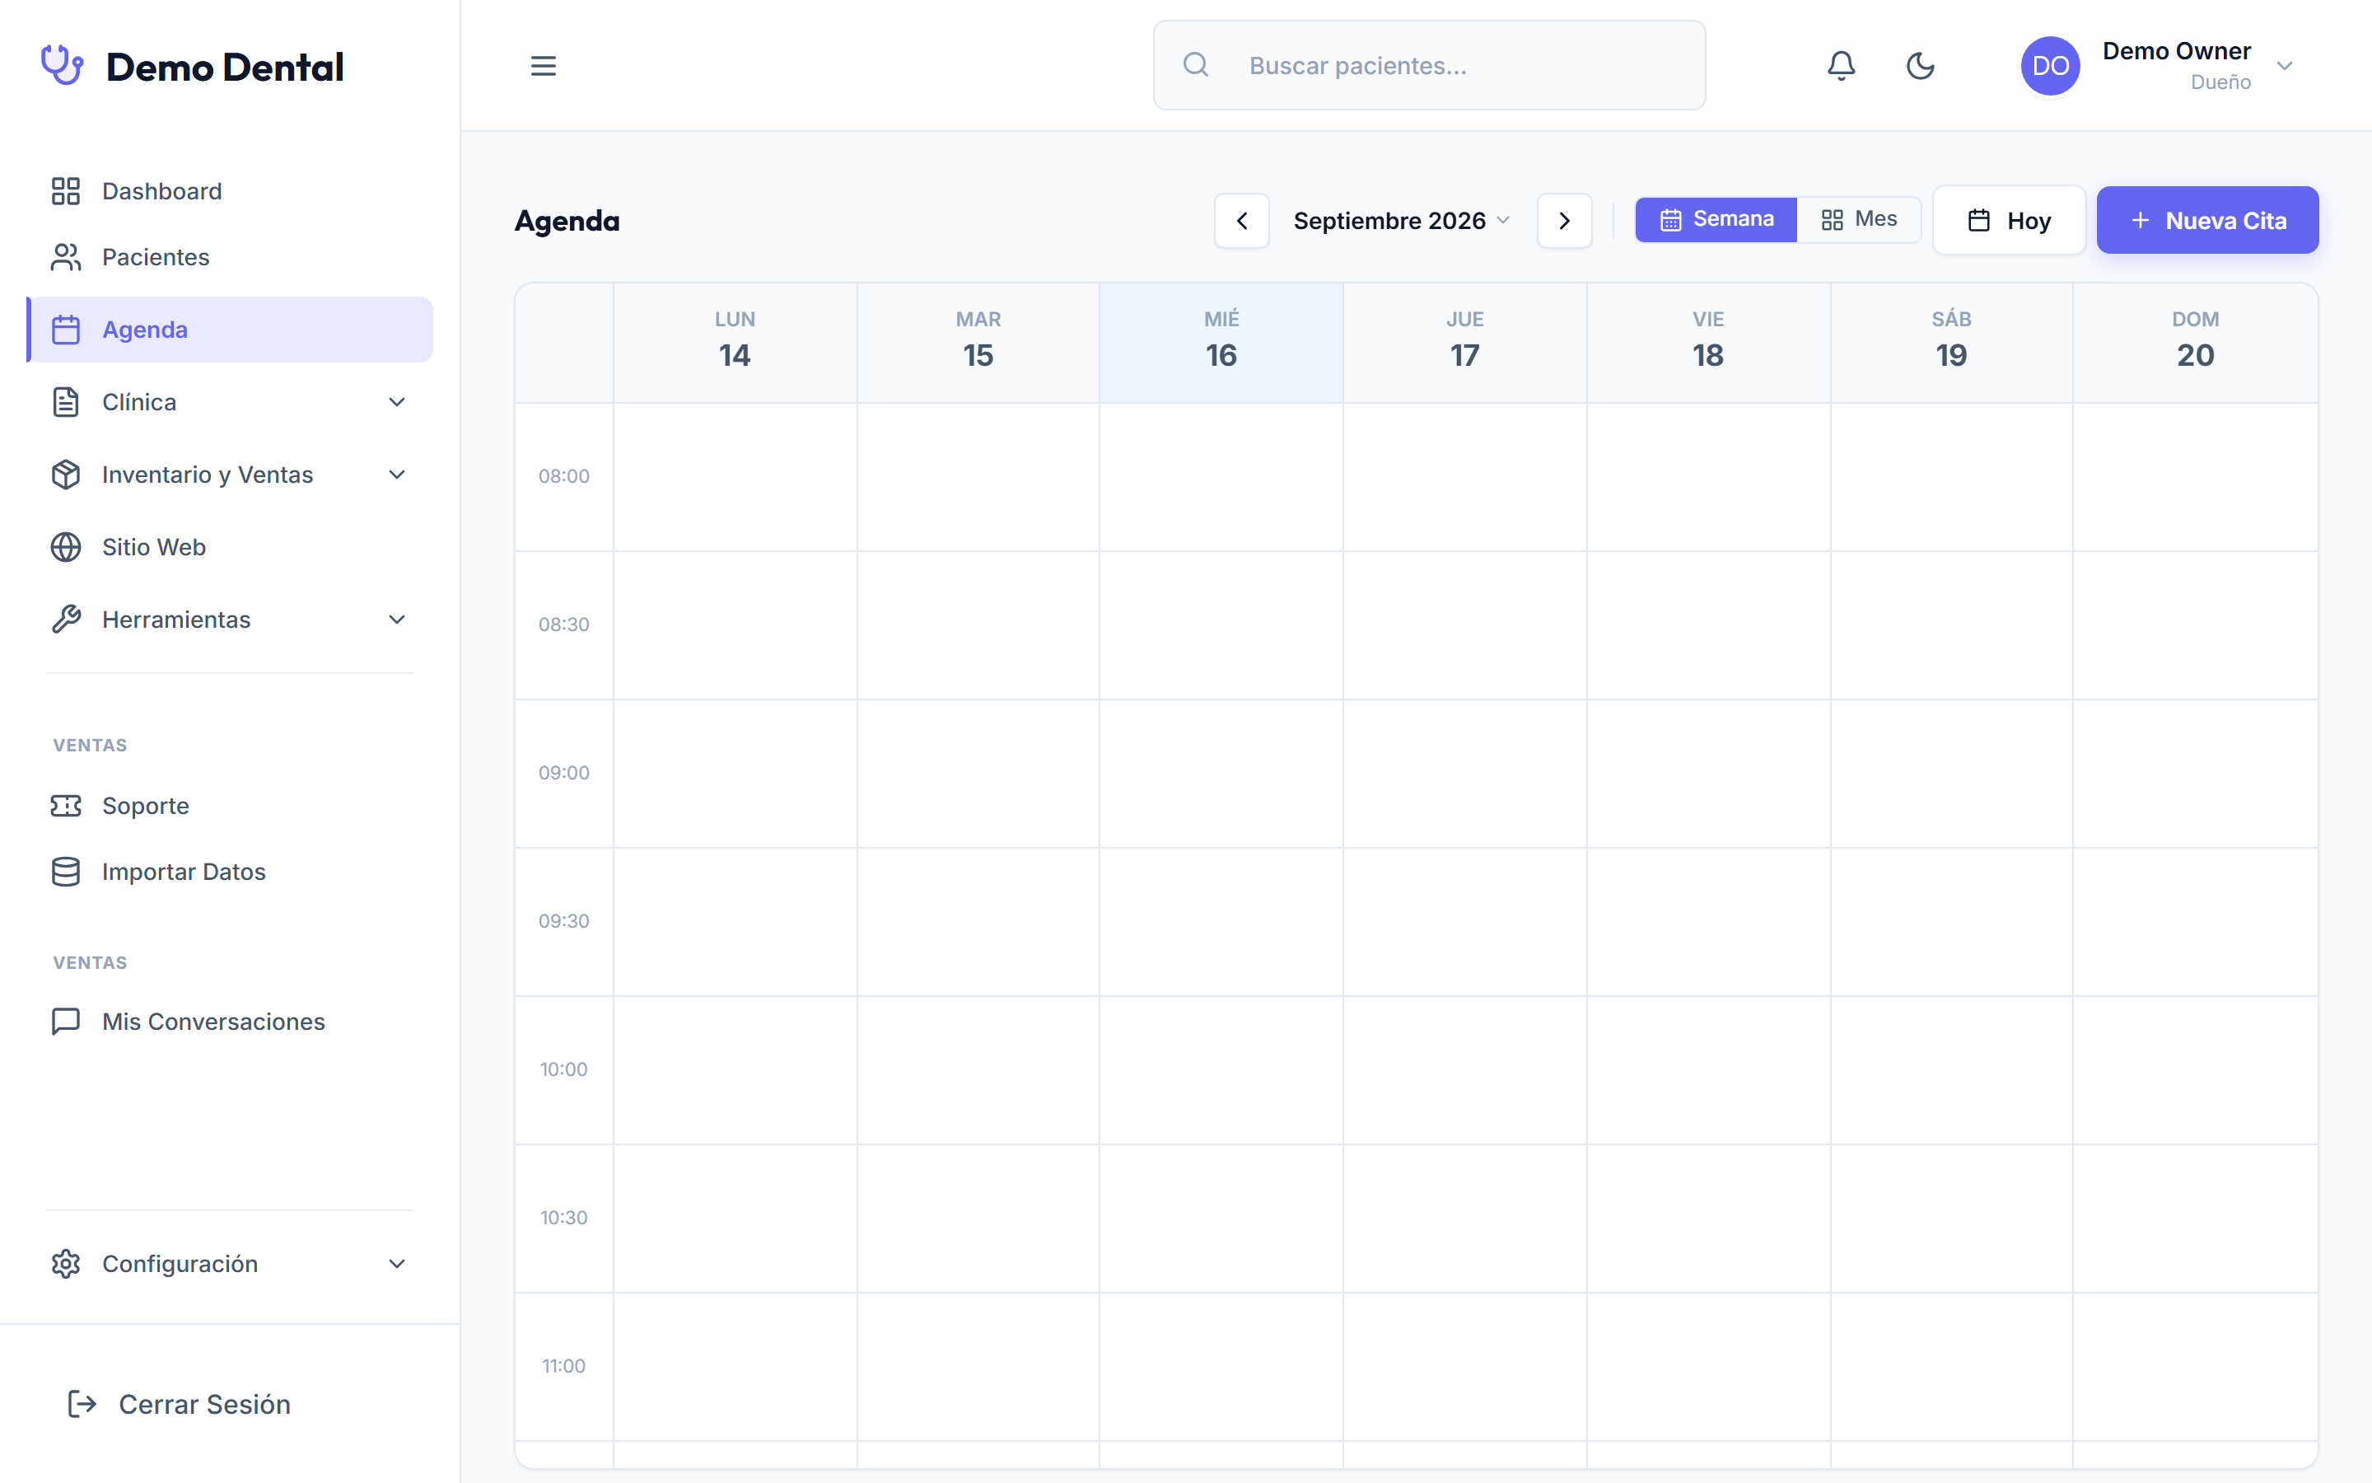Expand the Clínica submenu chevron
Image resolution: width=2372 pixels, height=1483 pixels.
[397, 402]
